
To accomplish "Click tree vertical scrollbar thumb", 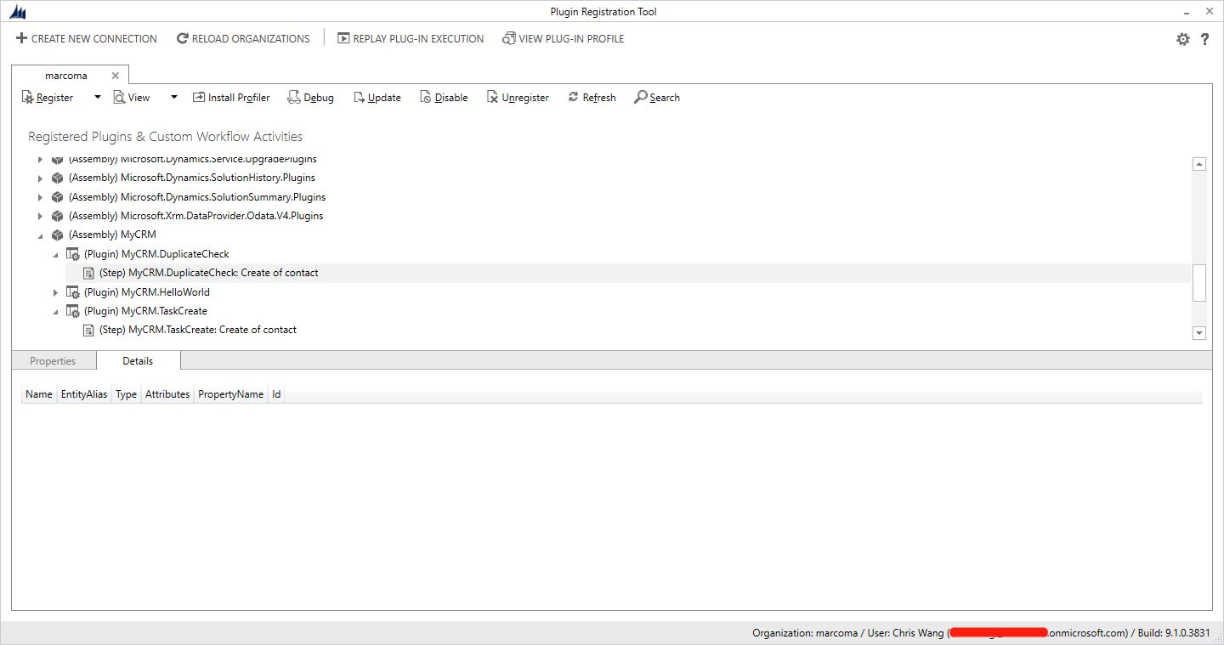I will tap(1199, 282).
